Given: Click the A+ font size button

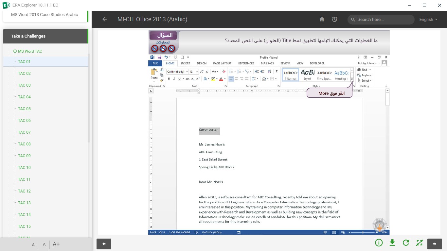Looking at the screenshot, I should point(55,244).
